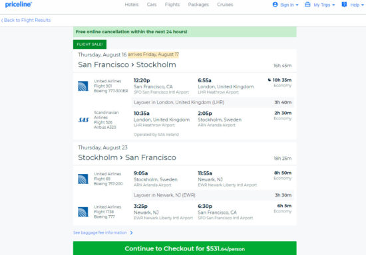
Task: Click the 11:55a arrival time
Action: (x=205, y=173)
